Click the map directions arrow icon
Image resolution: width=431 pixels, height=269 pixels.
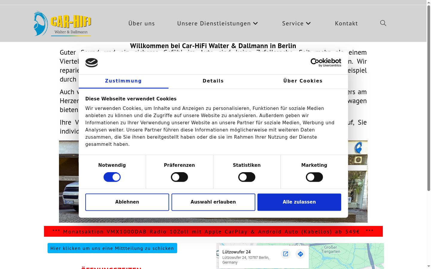300,254
